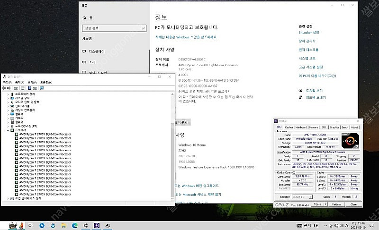Viewport: 379px width, 230px height.
Task: Open the notification center icon in system tray
Action: pos(371,225)
